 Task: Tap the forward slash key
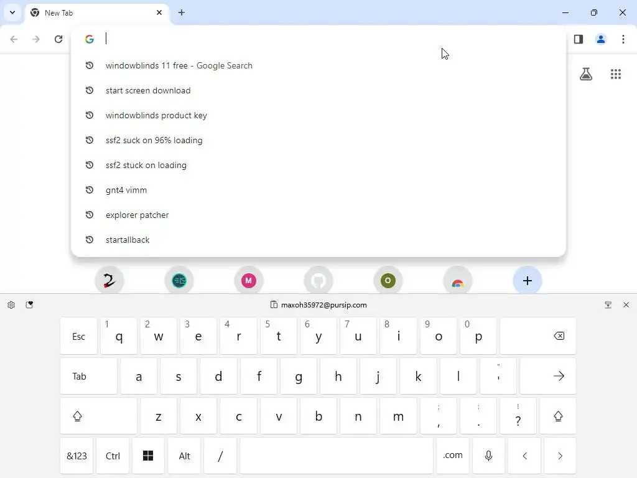coord(220,456)
